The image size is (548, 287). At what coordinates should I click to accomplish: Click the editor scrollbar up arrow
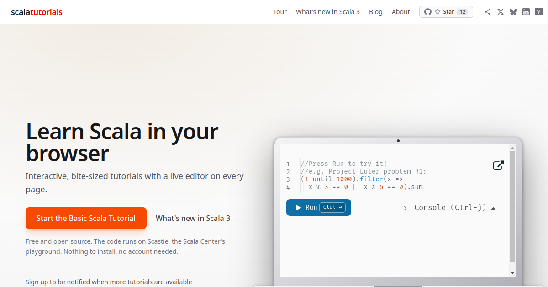click(x=512, y=148)
